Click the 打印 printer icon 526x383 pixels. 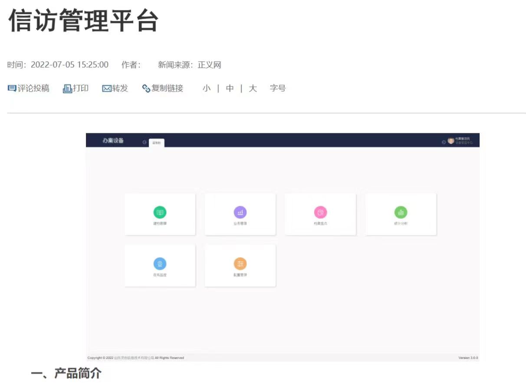coord(67,89)
